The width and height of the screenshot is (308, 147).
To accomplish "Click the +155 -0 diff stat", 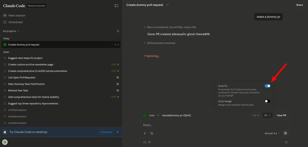I will 115,64.
